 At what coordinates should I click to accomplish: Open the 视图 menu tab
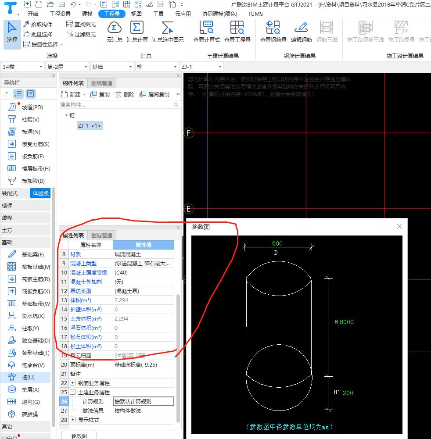coord(136,14)
